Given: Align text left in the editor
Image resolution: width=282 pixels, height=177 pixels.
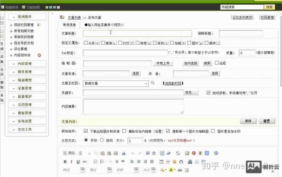Looking at the screenshot, I should click(x=132, y=162).
